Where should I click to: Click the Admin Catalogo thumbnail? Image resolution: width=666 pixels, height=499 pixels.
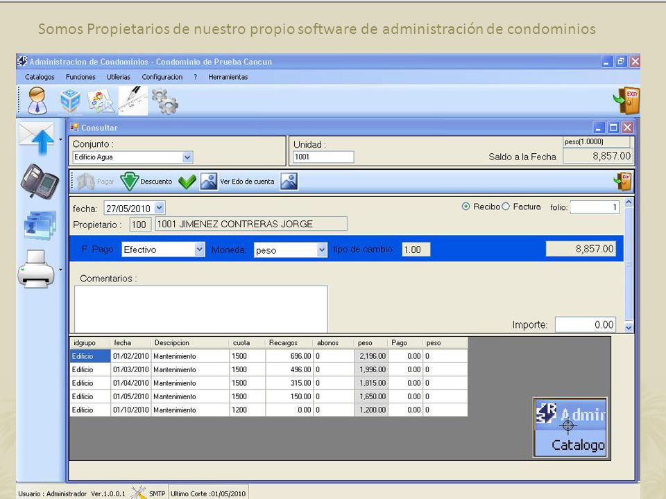tap(570, 428)
